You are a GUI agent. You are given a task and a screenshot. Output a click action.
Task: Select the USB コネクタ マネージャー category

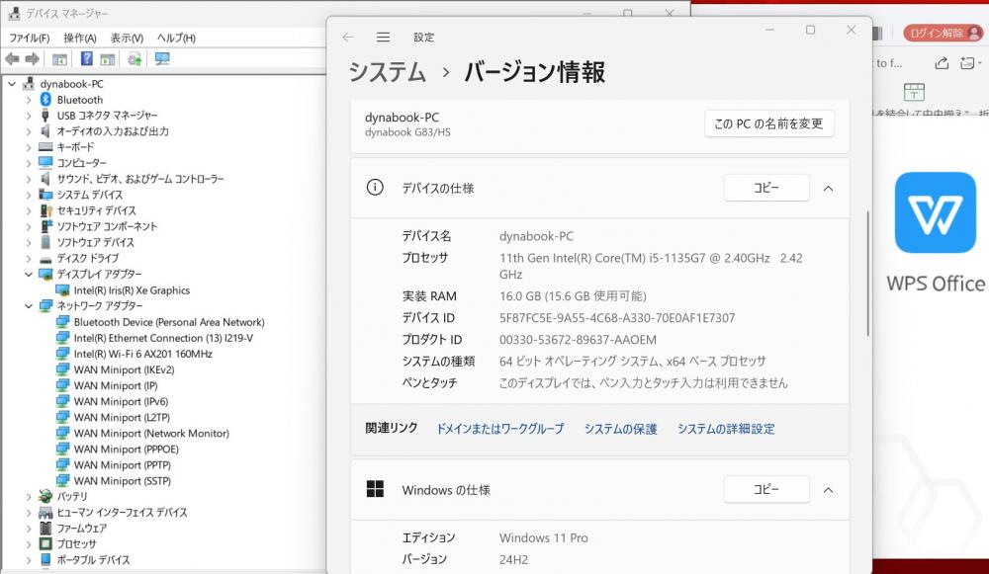[107, 116]
